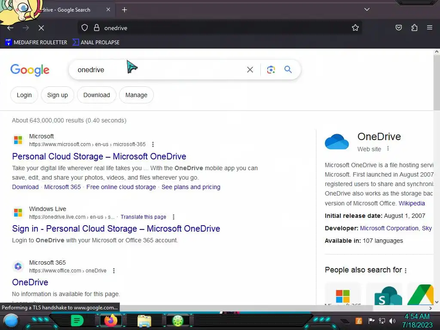Open the Wikipedia link in knowledge panel
440x330 pixels.
[412, 203]
